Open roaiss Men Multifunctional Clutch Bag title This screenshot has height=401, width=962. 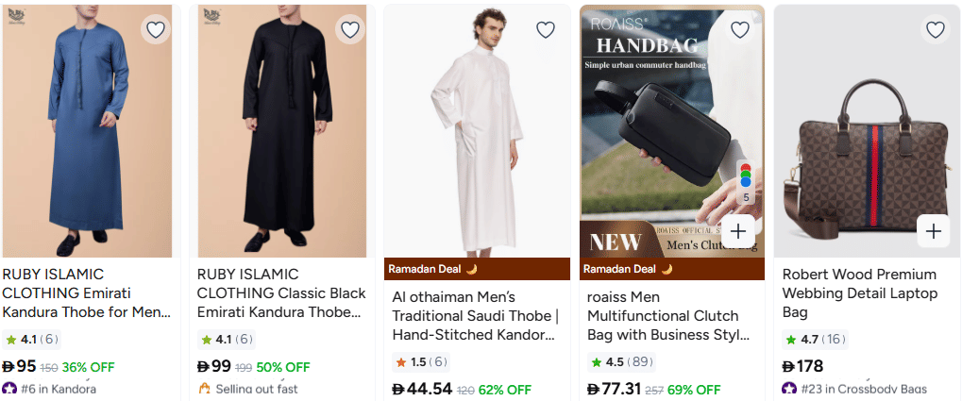pos(669,315)
